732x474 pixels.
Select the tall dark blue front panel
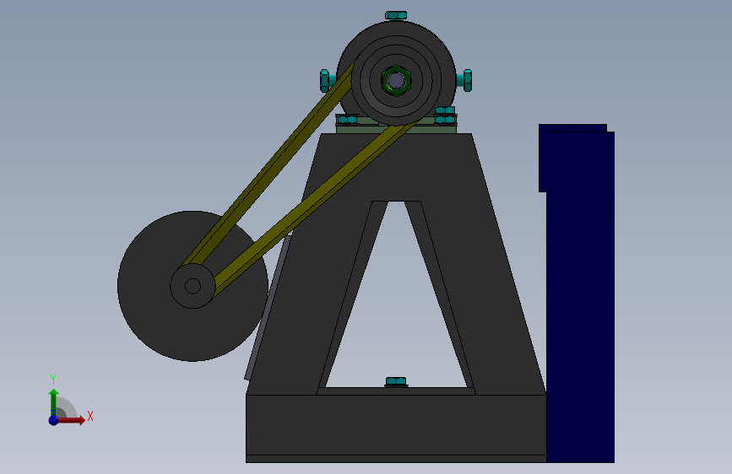580,297
